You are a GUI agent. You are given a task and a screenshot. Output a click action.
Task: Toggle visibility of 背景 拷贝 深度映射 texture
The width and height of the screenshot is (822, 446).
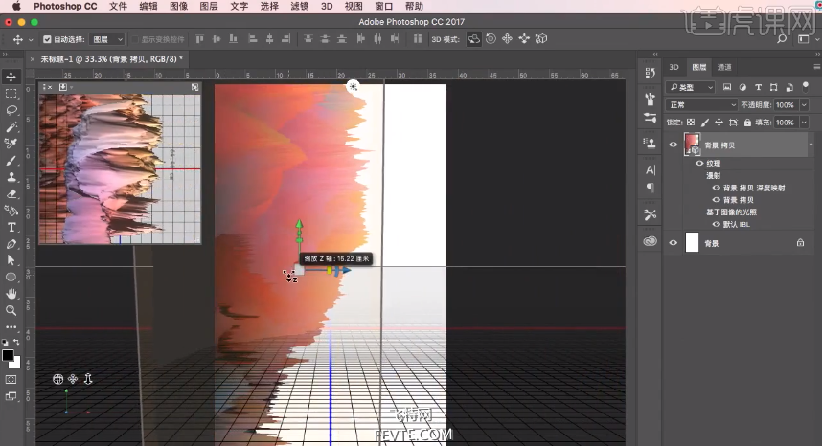716,188
